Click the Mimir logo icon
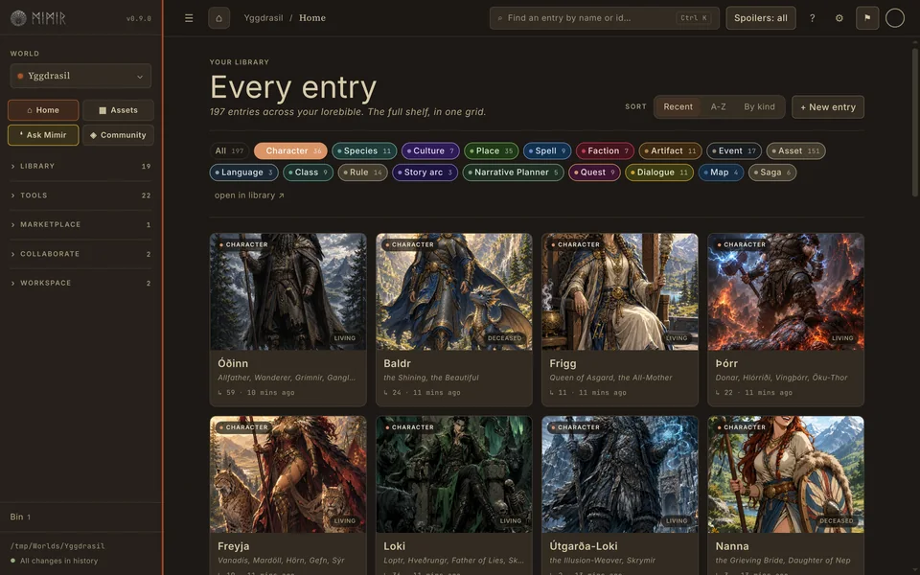Screen dimensions: 920x575 (18, 18)
